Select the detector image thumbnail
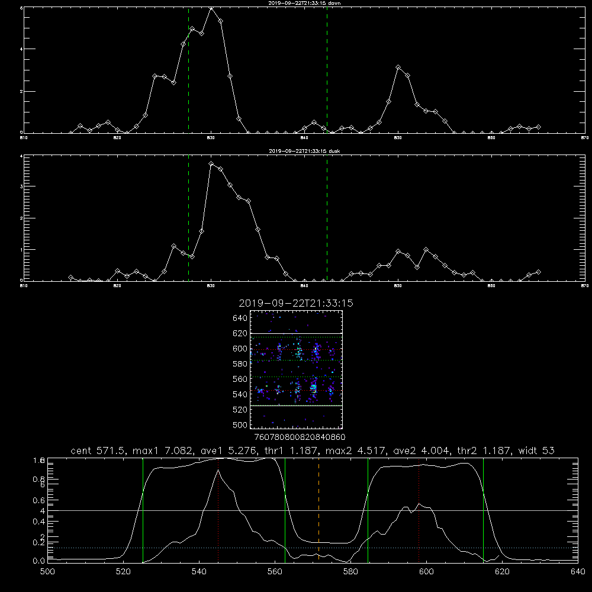The height and width of the screenshot is (592, 592). (296, 369)
